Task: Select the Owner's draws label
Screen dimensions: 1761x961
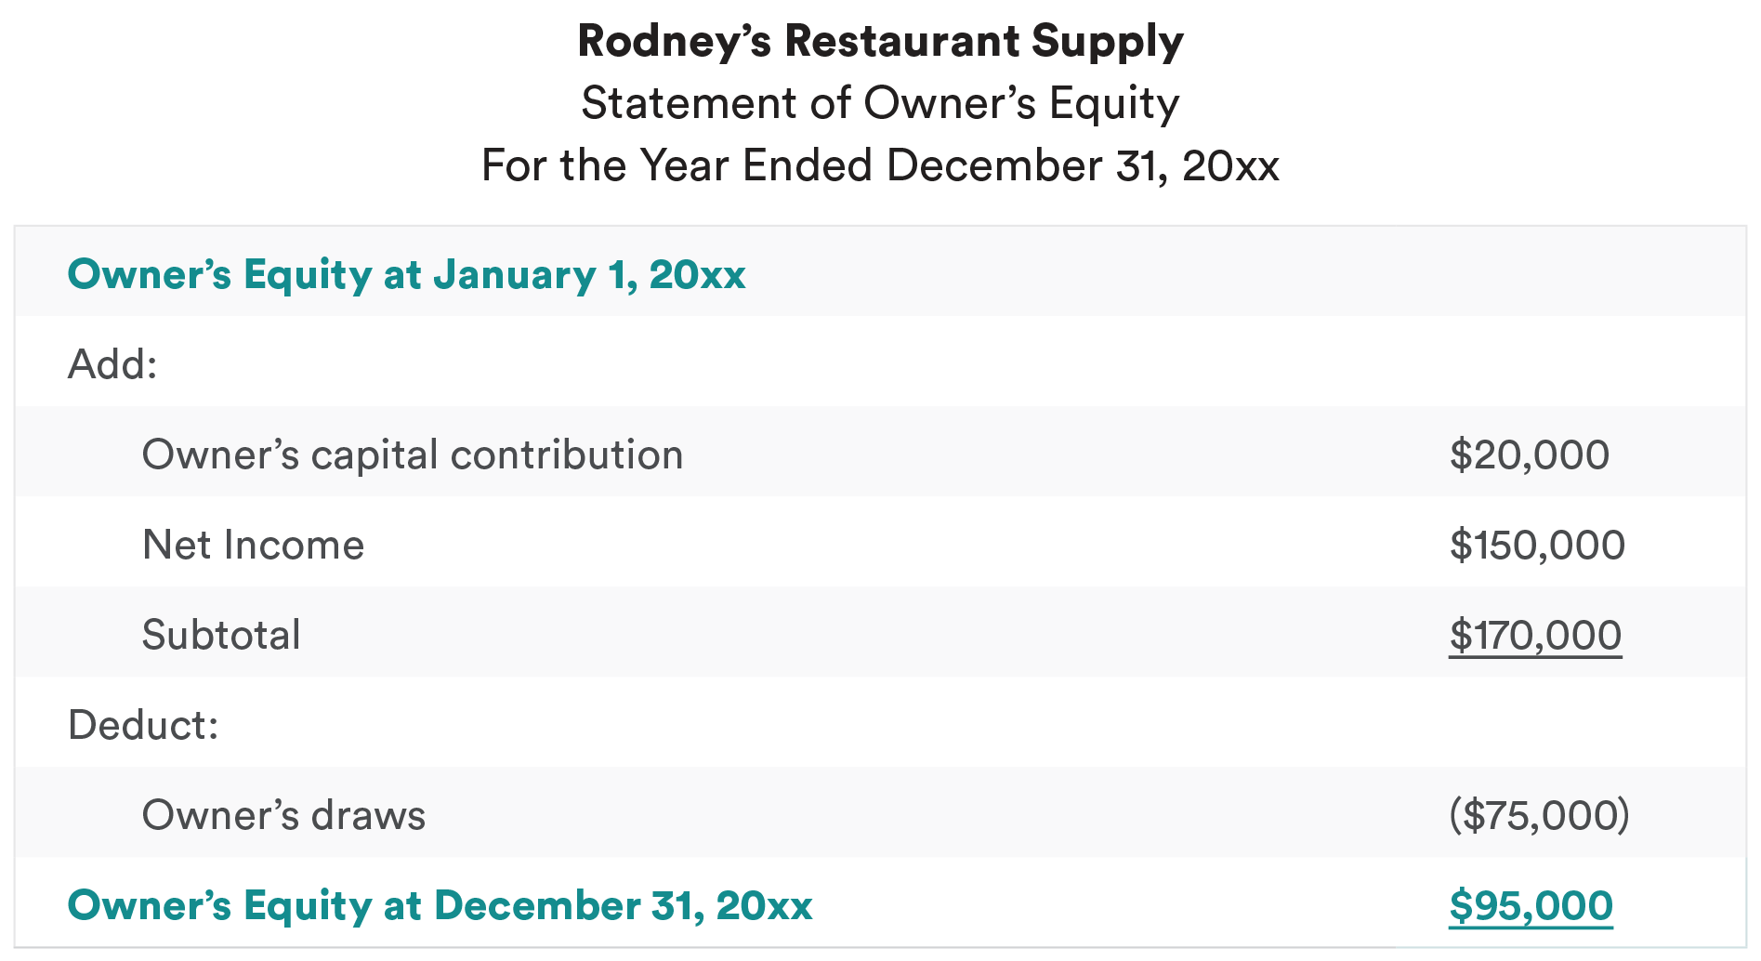Action: point(283,815)
